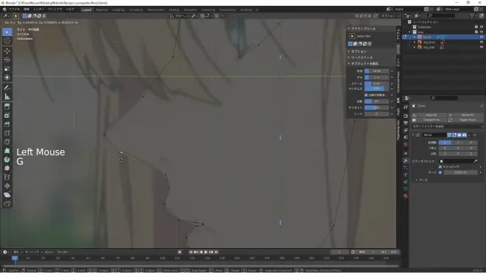Switch to the Sculpting workspace tab

point(118,10)
